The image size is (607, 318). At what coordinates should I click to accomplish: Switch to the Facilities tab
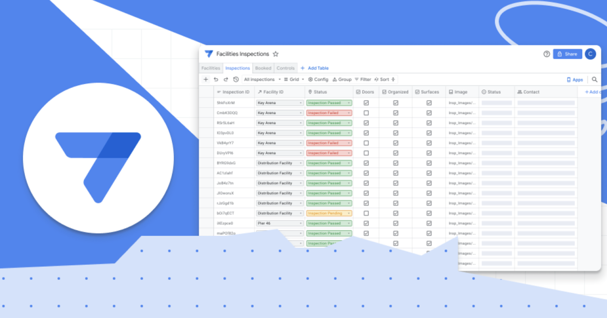pyautogui.click(x=210, y=68)
